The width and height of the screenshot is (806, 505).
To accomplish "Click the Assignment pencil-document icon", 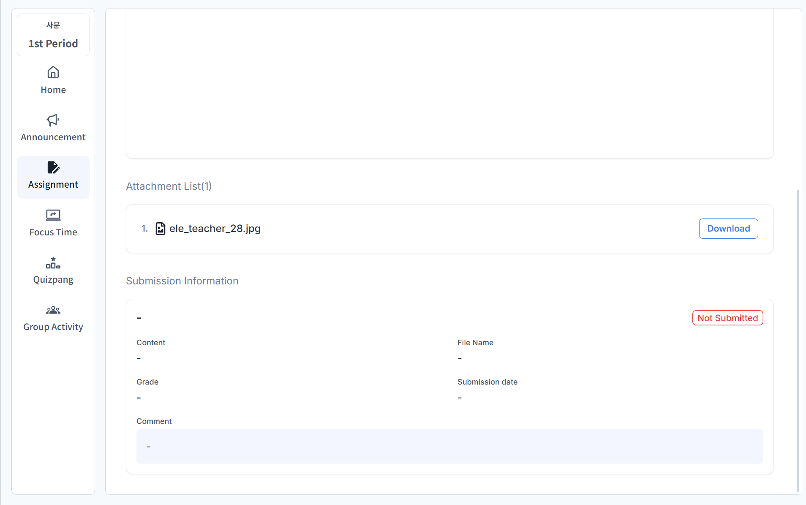I will [x=53, y=167].
